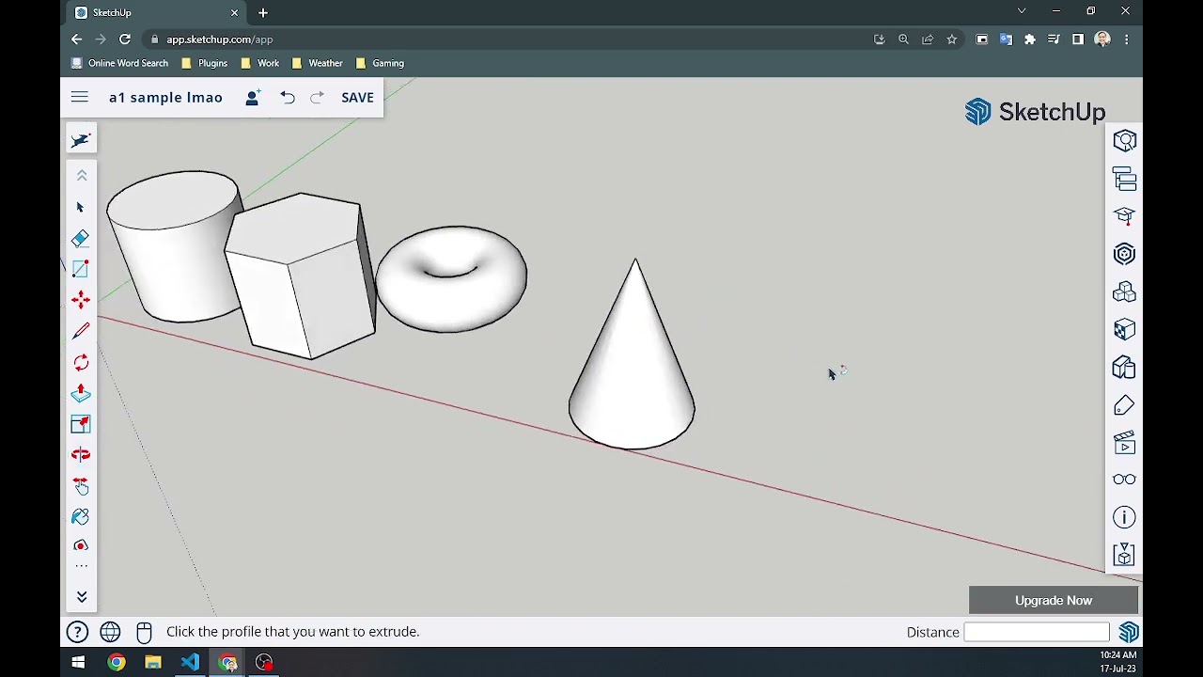Viewport: 1203px width, 677px height.
Task: Open the Components panel
Action: (x=1124, y=291)
